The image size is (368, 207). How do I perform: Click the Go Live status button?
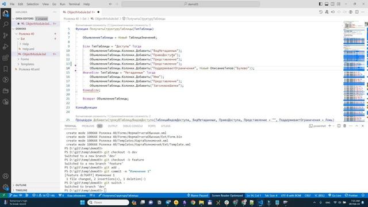(x=335, y=195)
